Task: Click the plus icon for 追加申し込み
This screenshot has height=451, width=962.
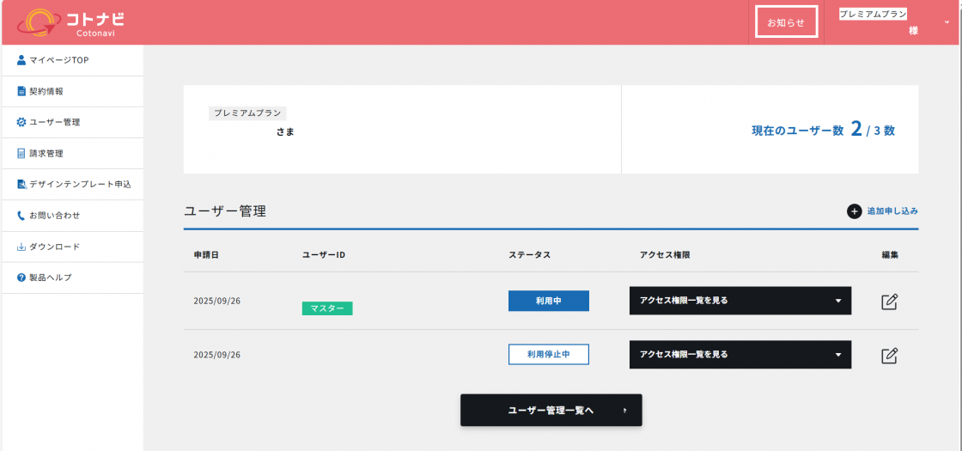Action: [854, 211]
